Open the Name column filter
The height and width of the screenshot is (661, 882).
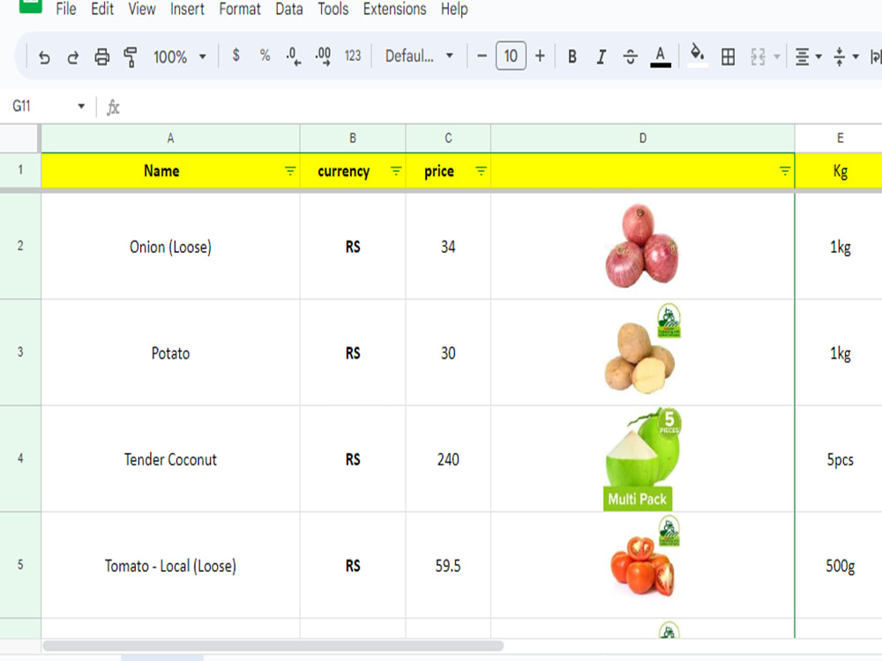coord(289,171)
